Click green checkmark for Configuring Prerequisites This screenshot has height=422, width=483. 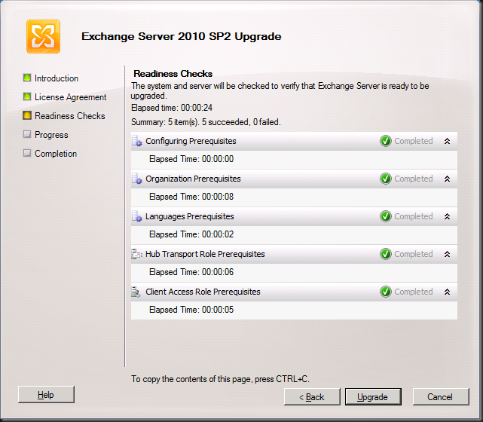[386, 141]
